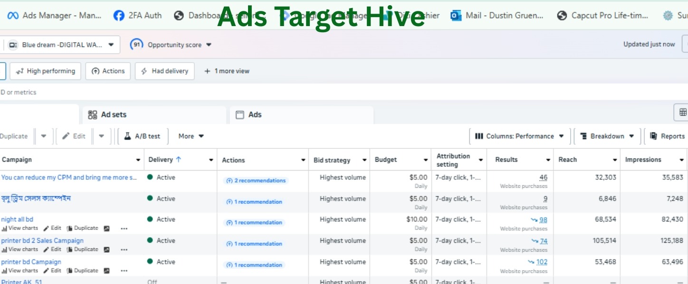Click the 1 more view button
The height and width of the screenshot is (284, 688).
point(227,71)
